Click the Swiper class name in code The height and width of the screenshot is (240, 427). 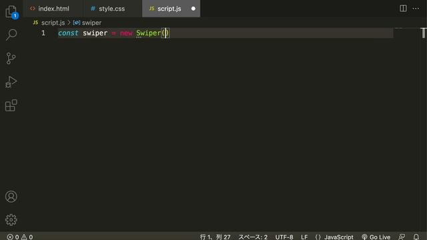coord(148,33)
